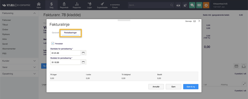
Task: Collapse the Fakturering sidebar section
Action: pos(19,13)
